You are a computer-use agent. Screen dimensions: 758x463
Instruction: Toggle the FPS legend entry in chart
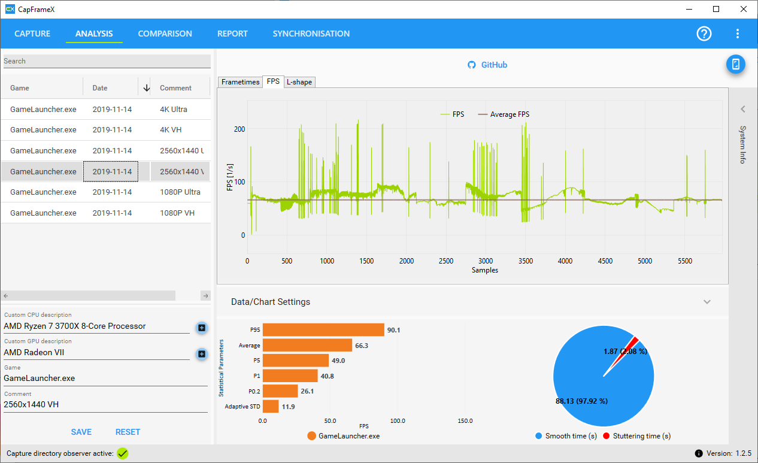tap(453, 114)
